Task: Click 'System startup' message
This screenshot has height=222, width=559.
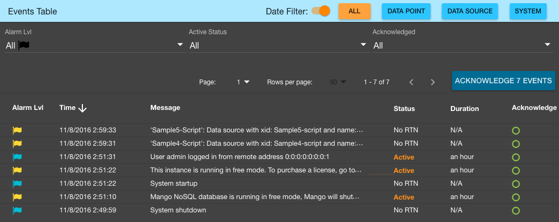Action: tap(174, 184)
